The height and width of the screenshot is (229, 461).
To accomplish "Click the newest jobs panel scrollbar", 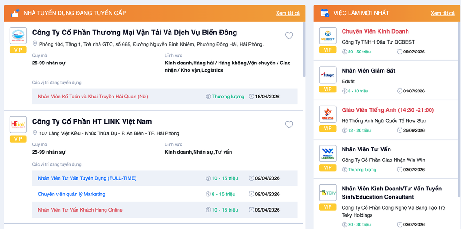I will 460,109.
